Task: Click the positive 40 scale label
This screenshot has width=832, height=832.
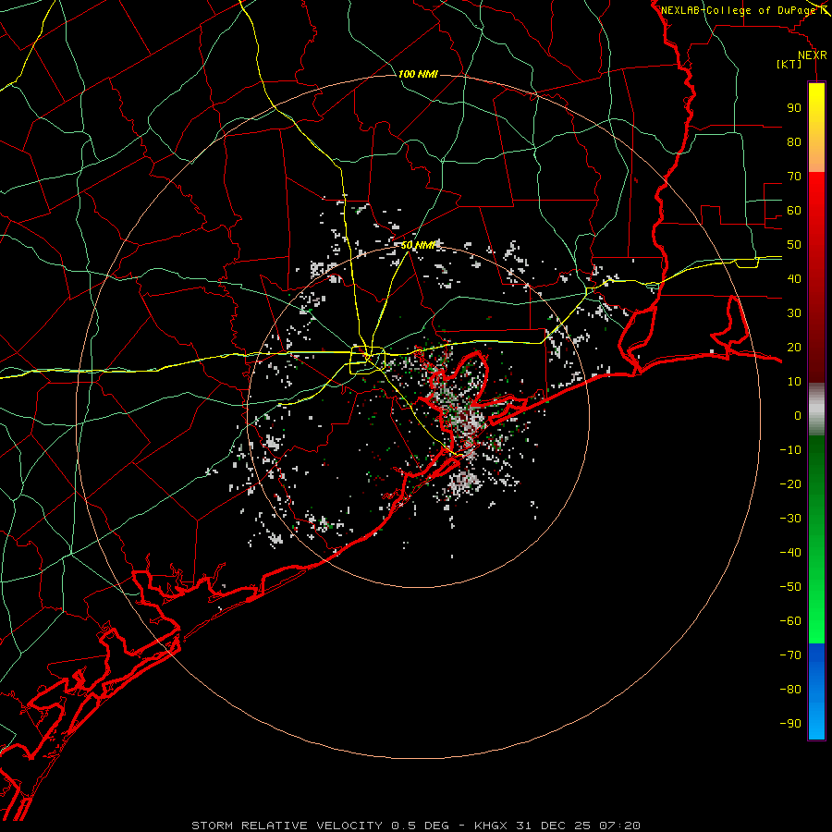Action: pos(794,279)
